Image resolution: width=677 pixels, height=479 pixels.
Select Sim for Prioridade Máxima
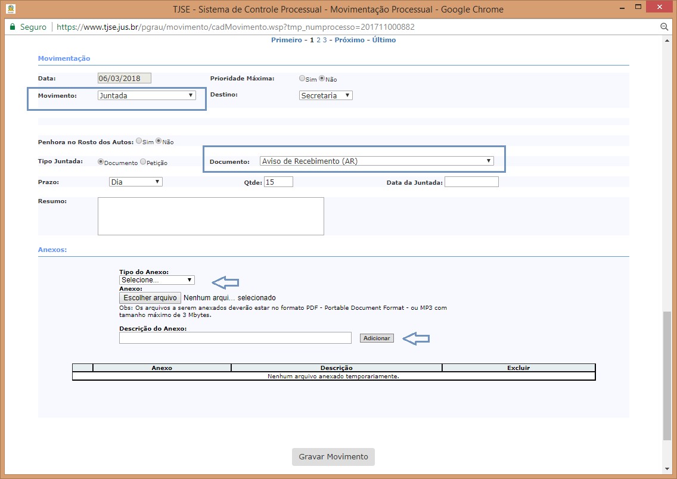tap(302, 79)
